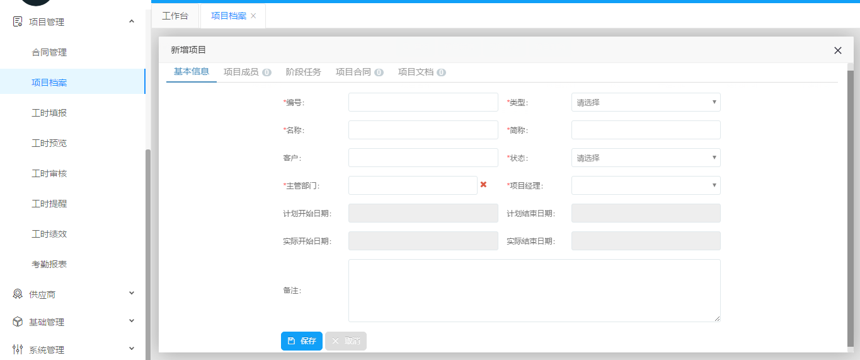
Task: Open the 状态 dropdown
Action: [x=645, y=158]
